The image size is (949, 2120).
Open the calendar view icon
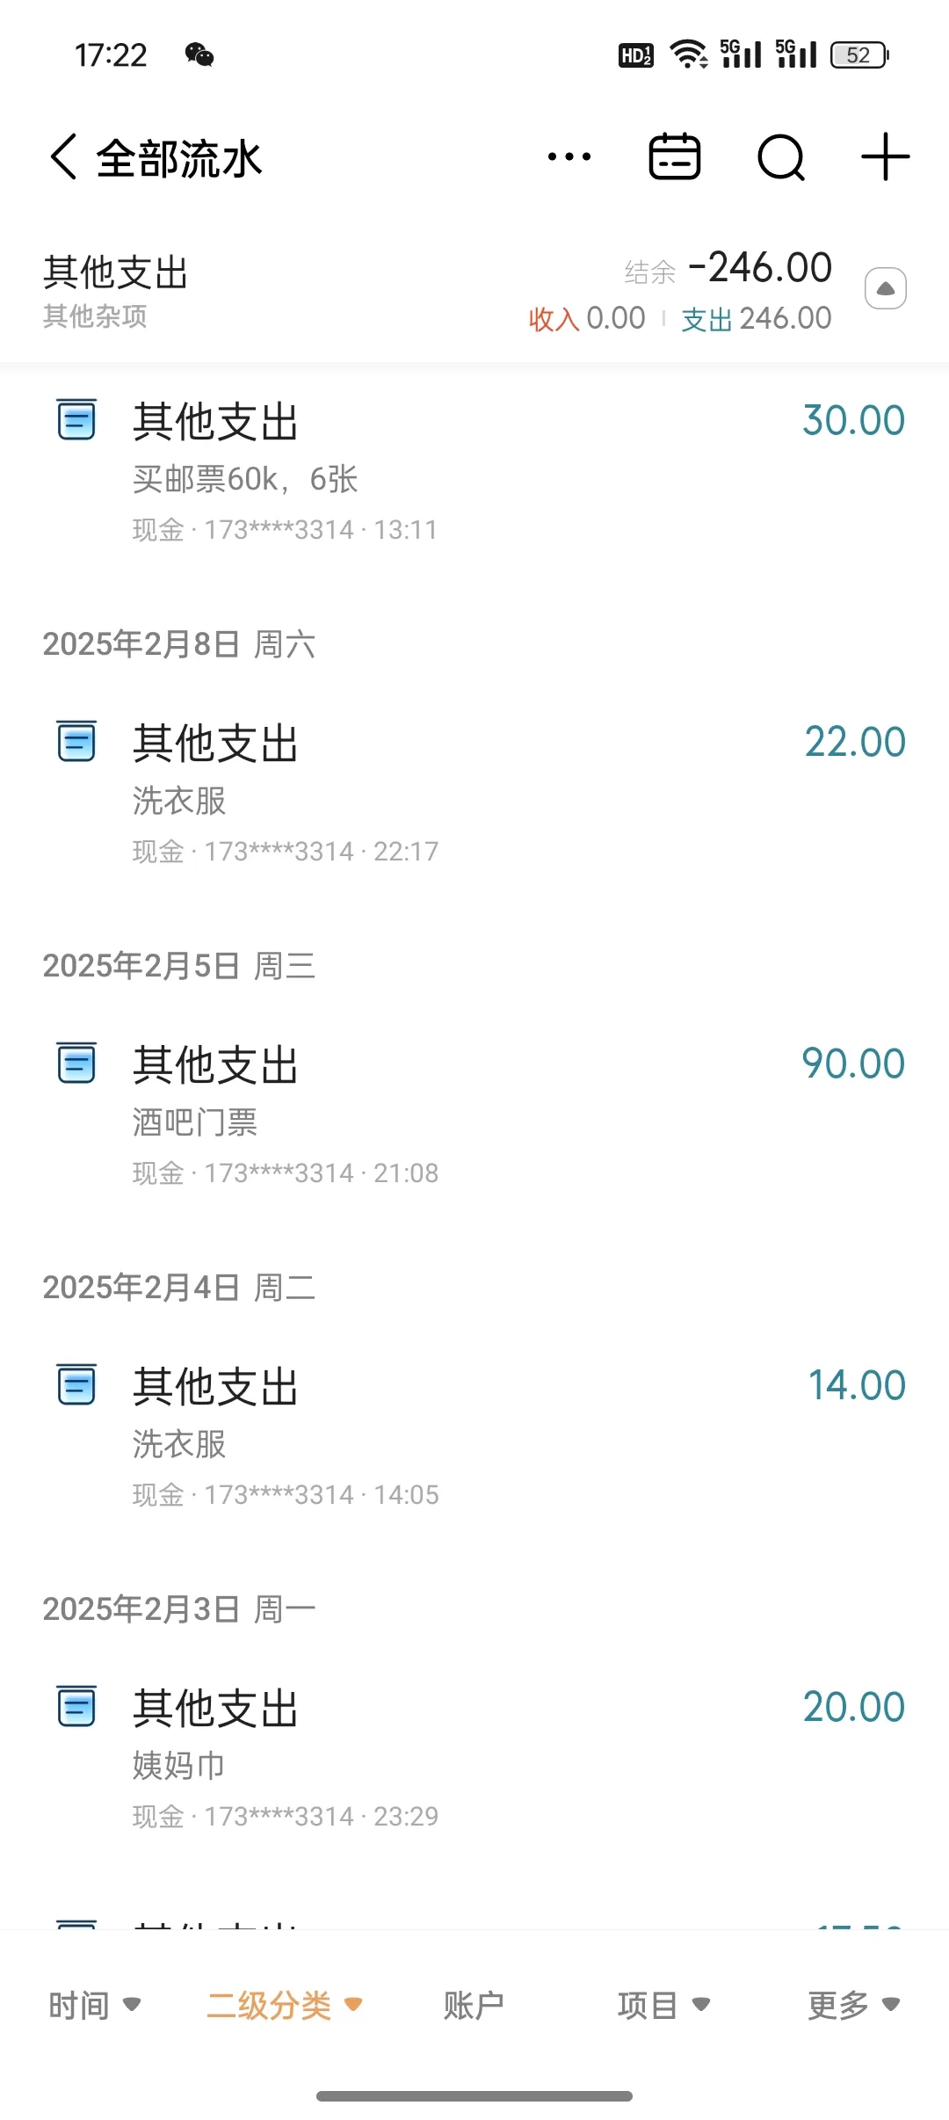[x=674, y=158]
